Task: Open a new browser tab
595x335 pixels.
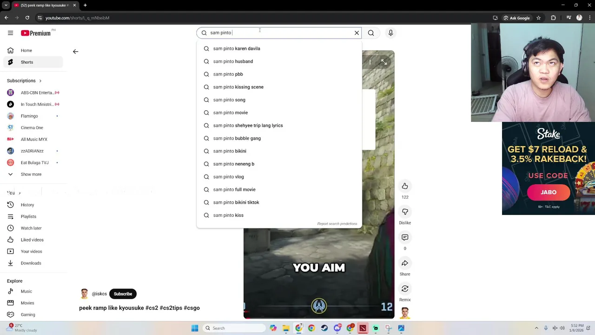Action: click(85, 5)
